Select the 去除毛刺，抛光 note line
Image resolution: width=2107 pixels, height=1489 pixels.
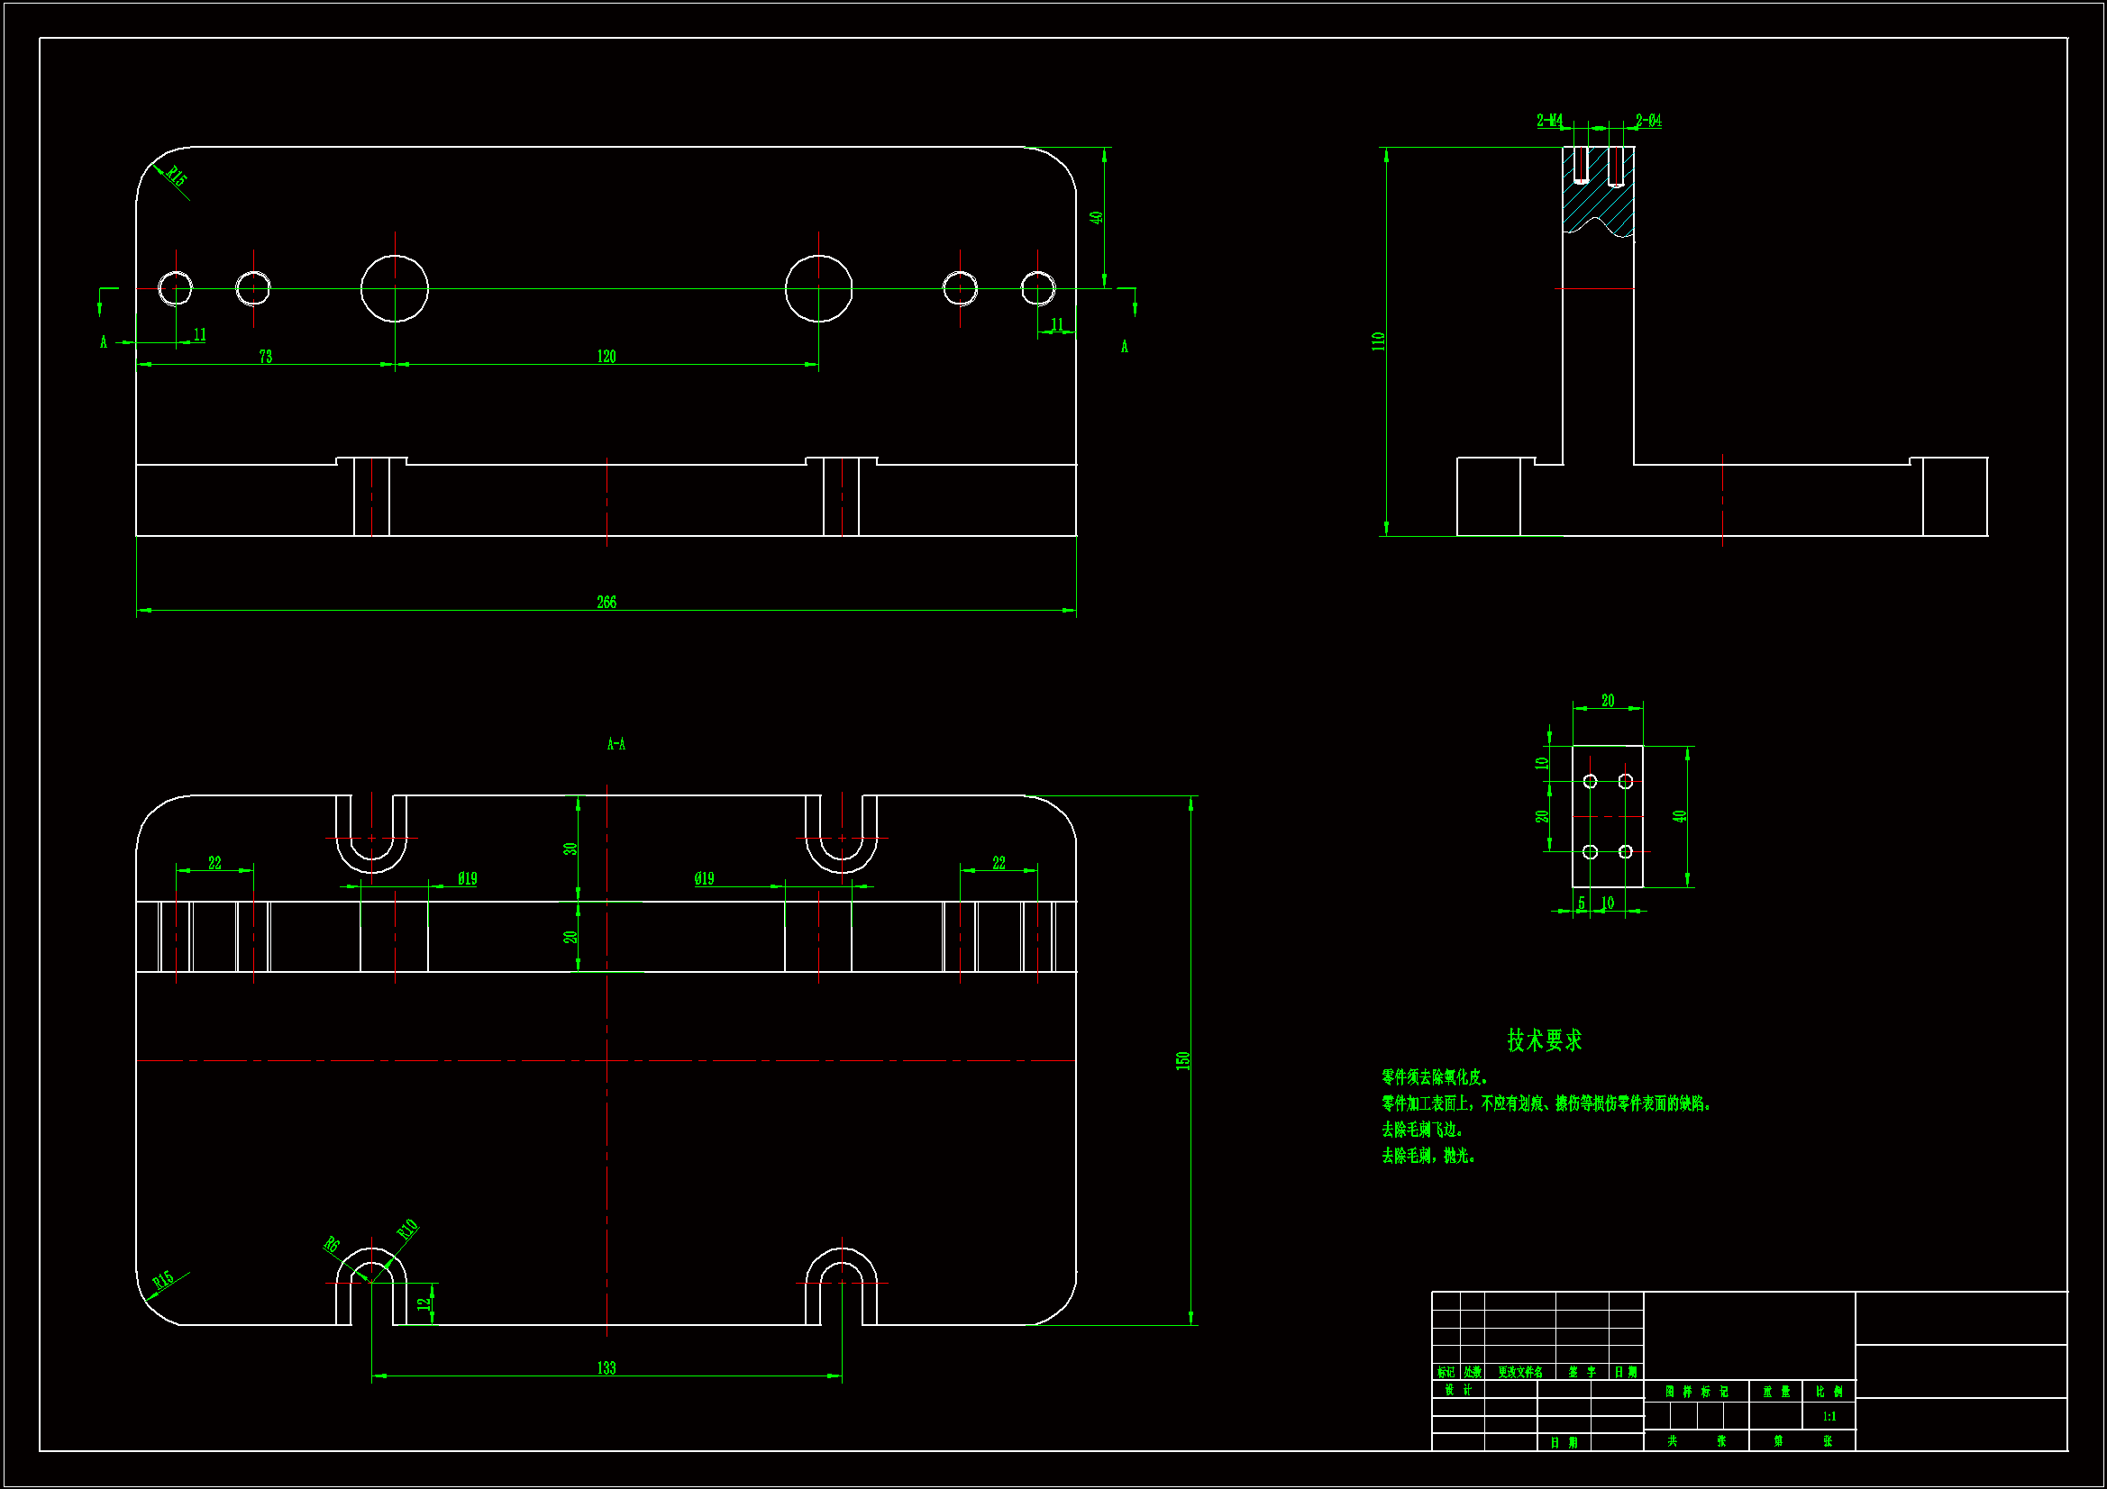[x=1427, y=1156]
